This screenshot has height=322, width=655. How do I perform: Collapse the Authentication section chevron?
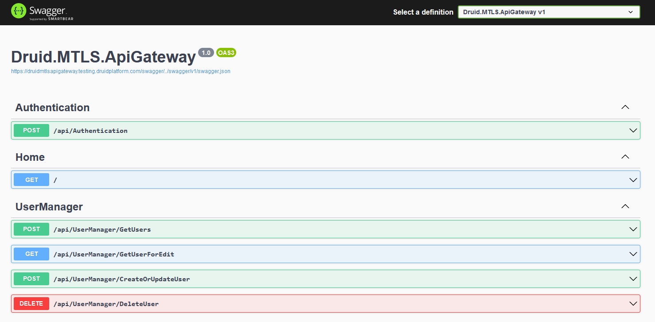pos(625,107)
